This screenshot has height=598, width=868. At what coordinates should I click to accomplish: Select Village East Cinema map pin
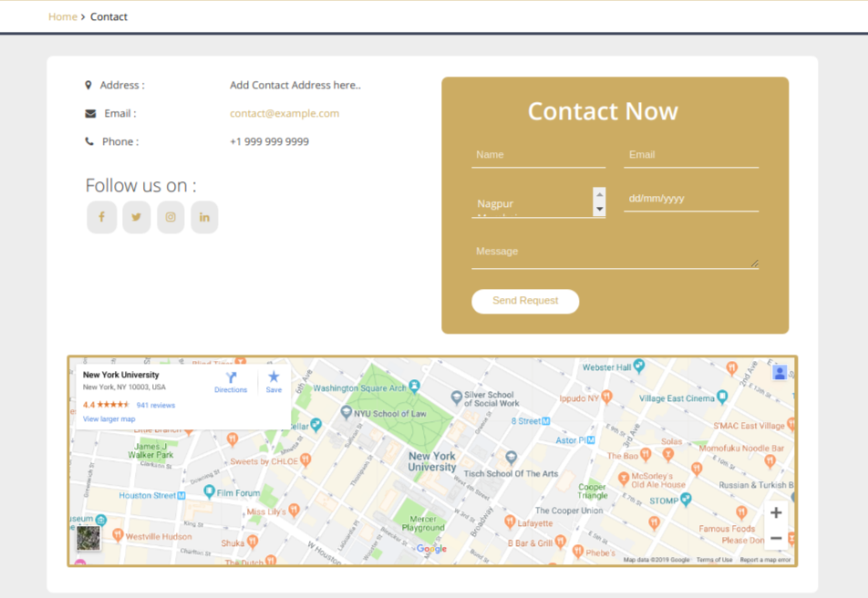(722, 397)
